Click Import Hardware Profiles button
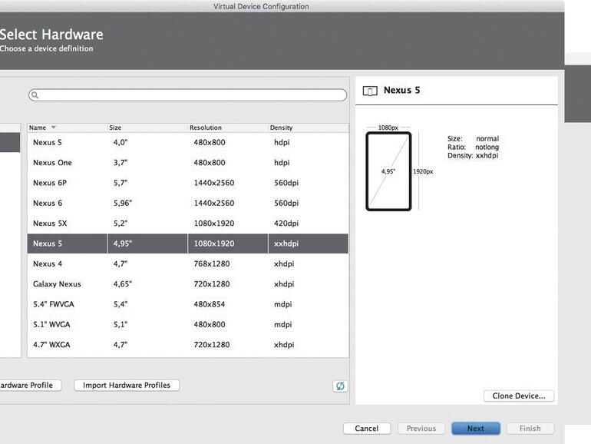This screenshot has width=591, height=444. 127,385
